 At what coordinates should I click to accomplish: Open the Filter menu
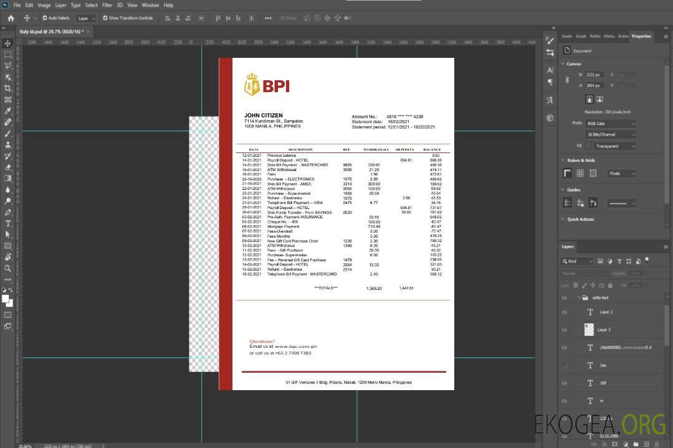pyautogui.click(x=107, y=5)
